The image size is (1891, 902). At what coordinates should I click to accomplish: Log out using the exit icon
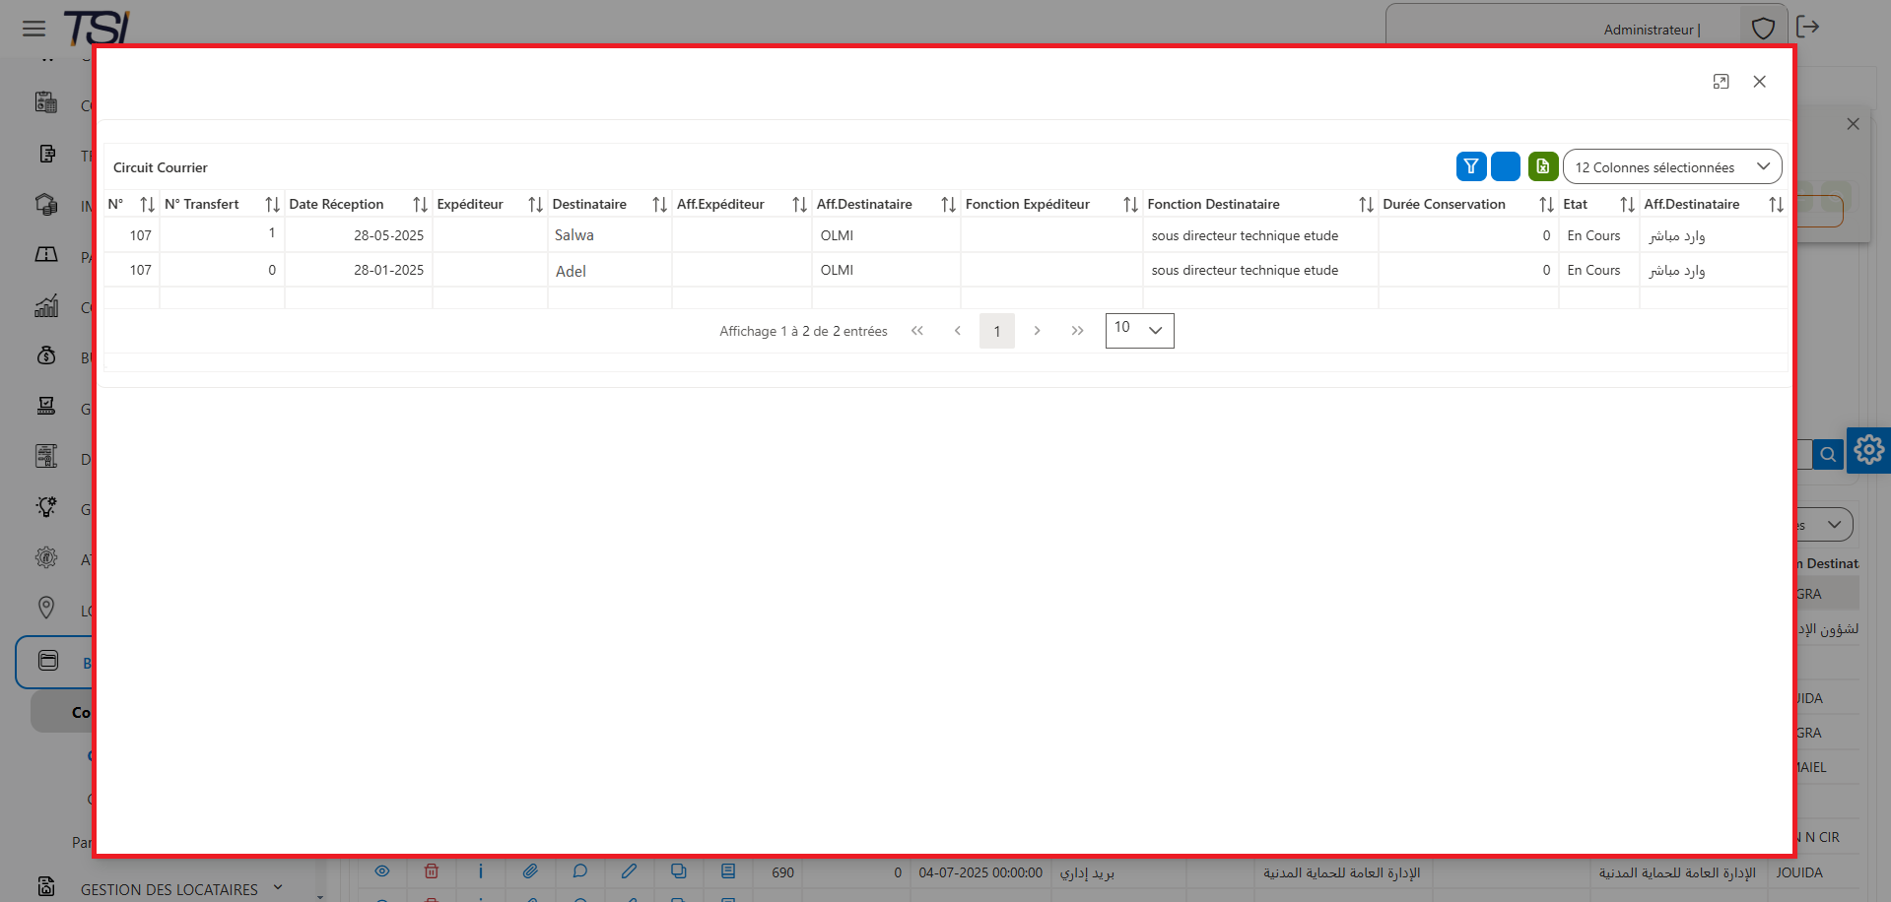click(1807, 27)
